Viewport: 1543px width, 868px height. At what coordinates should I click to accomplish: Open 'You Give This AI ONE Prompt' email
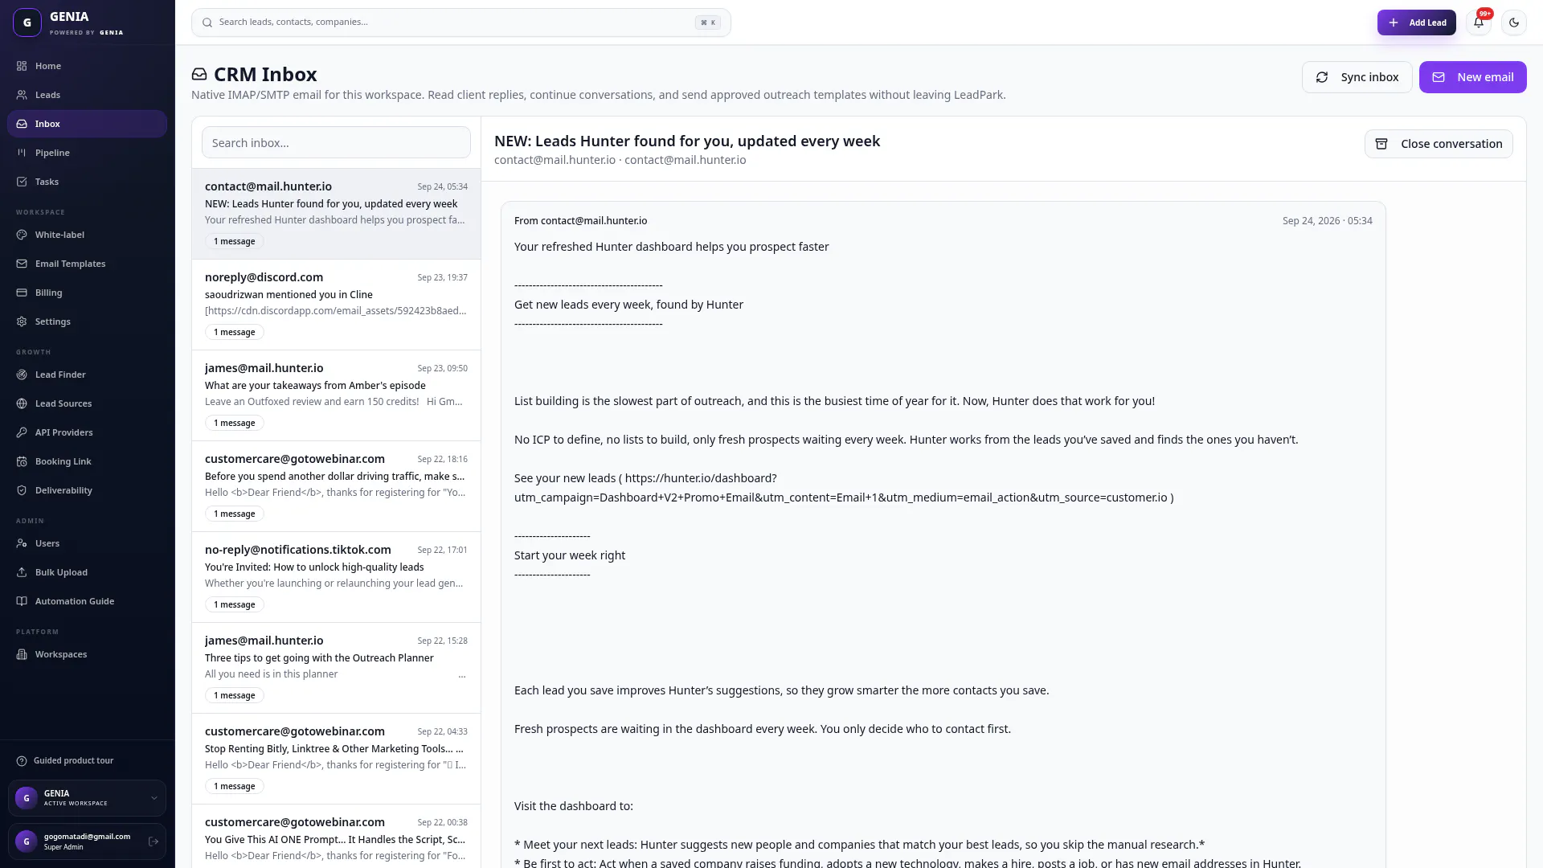[336, 836]
